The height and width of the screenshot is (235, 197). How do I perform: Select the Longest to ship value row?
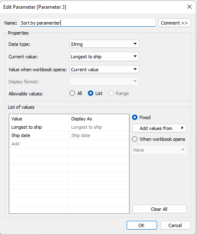tap(69, 127)
